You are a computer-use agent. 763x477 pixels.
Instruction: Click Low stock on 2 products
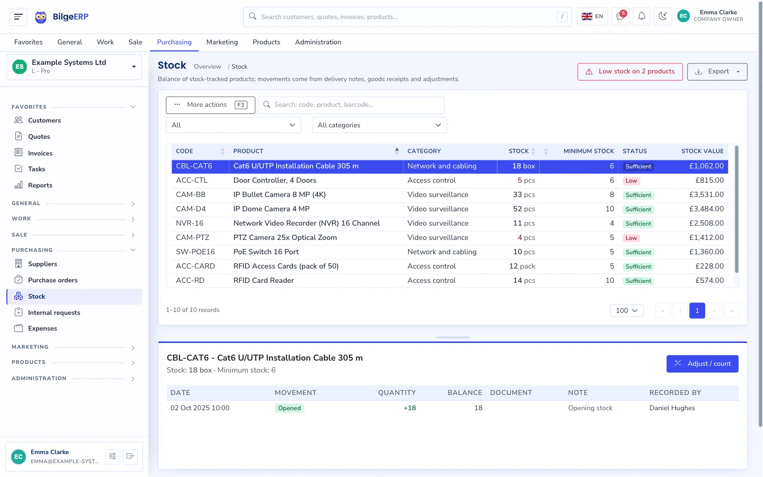(x=630, y=72)
